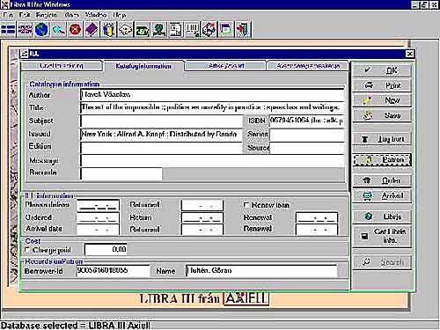Click into the Title field
This screenshot has height=330, width=440.
pos(212,107)
